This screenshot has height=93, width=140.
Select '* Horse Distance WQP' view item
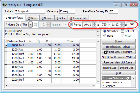[116, 78]
